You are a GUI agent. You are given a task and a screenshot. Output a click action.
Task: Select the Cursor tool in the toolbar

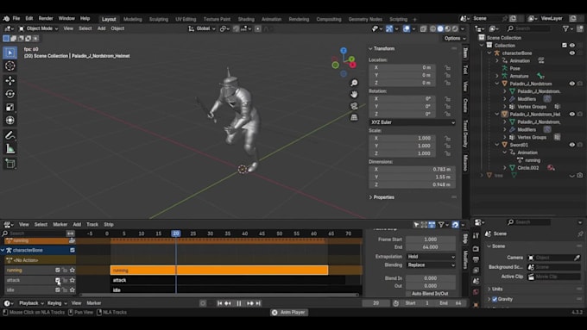click(10, 66)
